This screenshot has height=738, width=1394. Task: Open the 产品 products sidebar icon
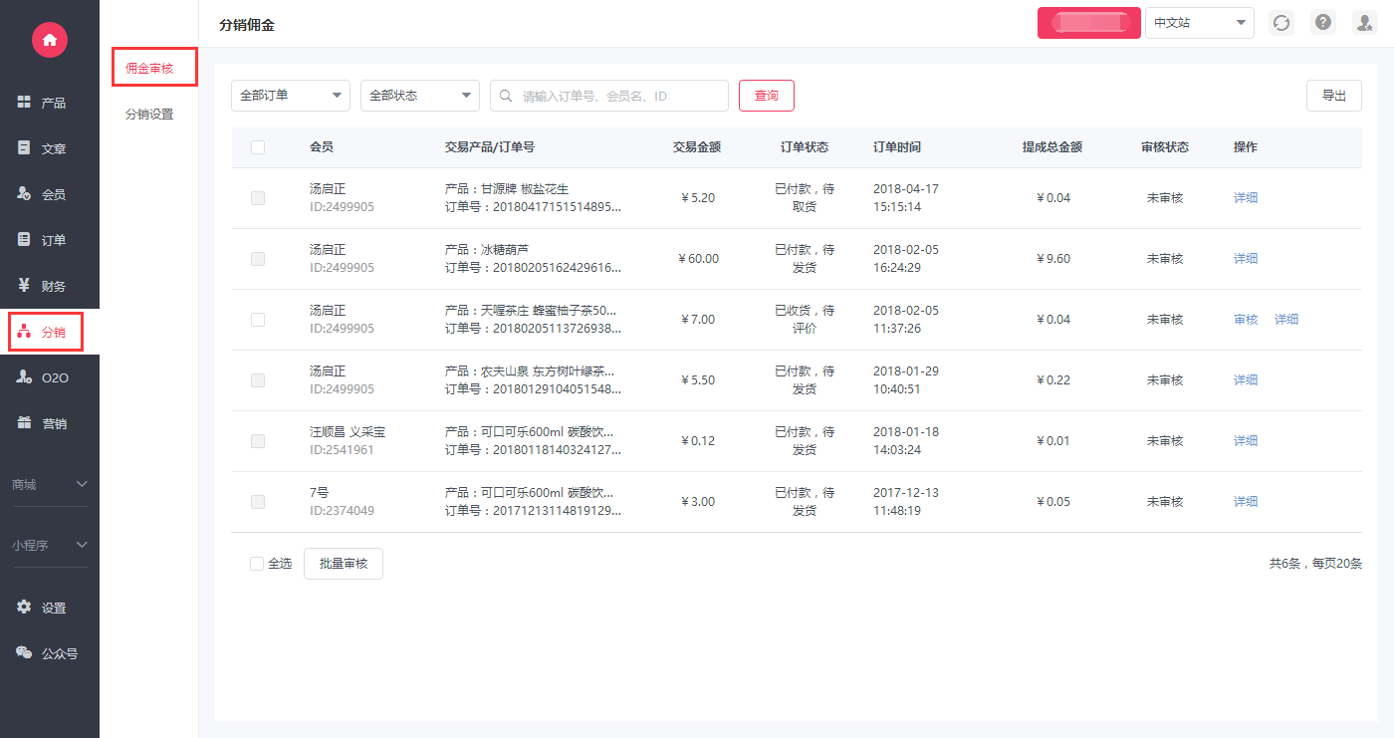25,103
